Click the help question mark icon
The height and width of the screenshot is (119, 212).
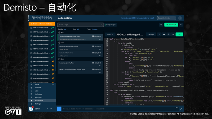tap(180, 18)
